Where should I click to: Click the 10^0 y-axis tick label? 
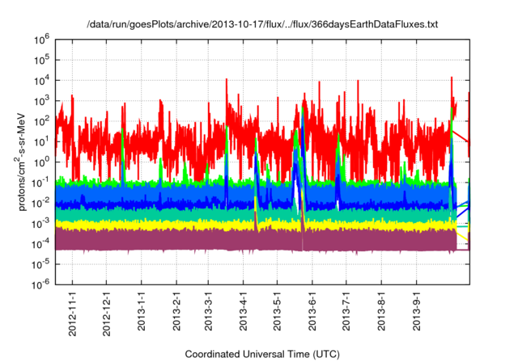click(x=41, y=162)
